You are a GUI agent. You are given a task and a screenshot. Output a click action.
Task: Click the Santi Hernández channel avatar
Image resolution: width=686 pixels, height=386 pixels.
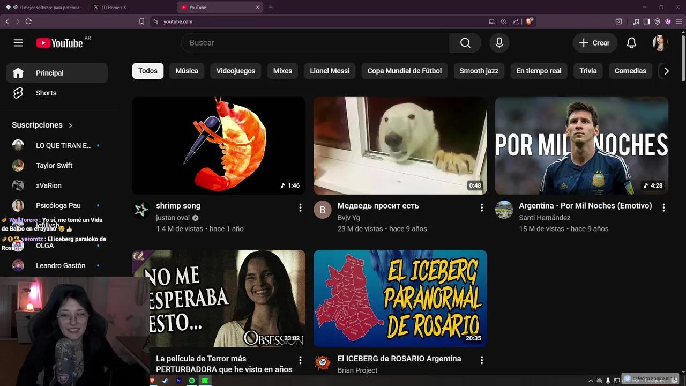coord(504,210)
